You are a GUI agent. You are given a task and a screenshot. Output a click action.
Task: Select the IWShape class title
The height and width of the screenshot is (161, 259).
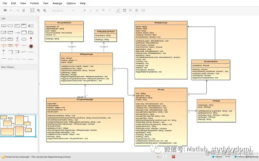click(216, 101)
